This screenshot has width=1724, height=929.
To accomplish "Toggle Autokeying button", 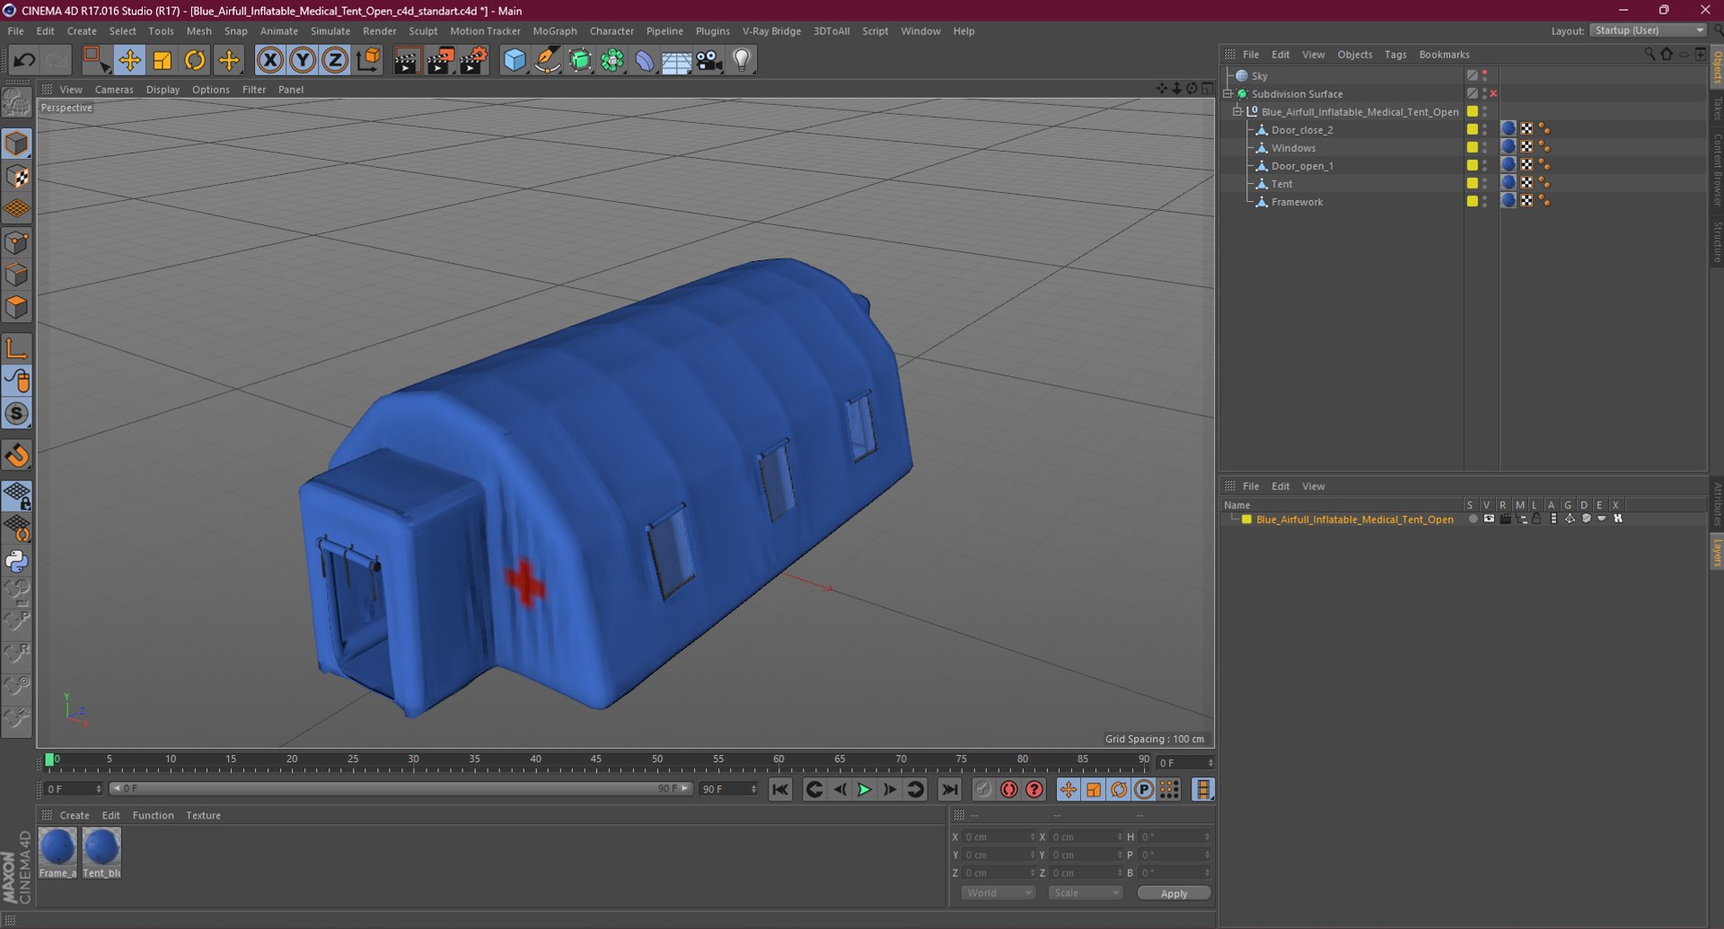I will (1009, 790).
